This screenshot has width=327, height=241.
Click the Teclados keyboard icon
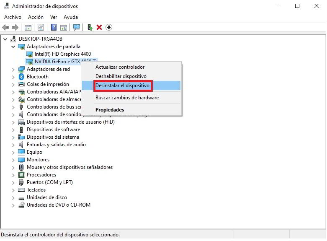(x=21, y=190)
